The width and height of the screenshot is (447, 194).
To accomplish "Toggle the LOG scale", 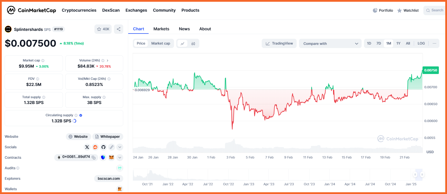I will click(421, 43).
